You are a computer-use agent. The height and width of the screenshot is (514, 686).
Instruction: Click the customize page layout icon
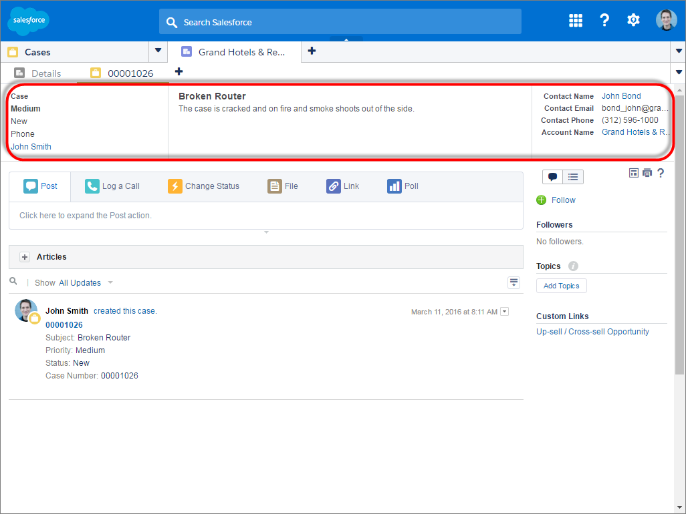point(633,173)
